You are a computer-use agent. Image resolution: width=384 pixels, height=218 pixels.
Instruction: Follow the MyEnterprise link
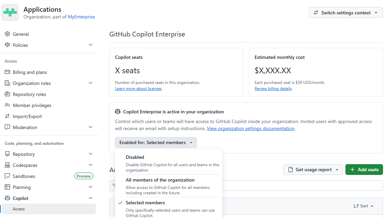81,17
